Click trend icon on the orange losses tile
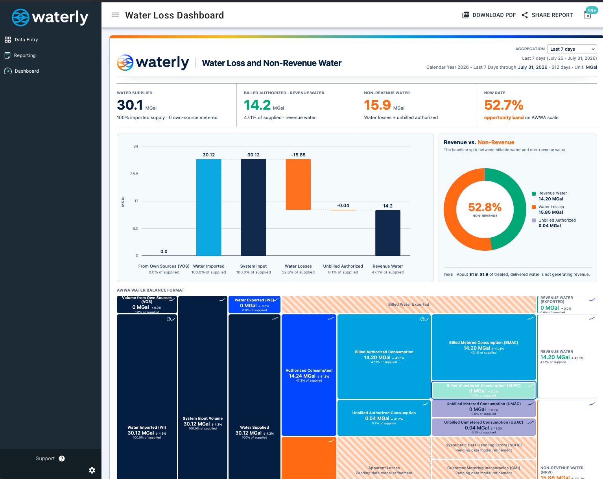This screenshot has width=603, height=479. tap(331, 441)
